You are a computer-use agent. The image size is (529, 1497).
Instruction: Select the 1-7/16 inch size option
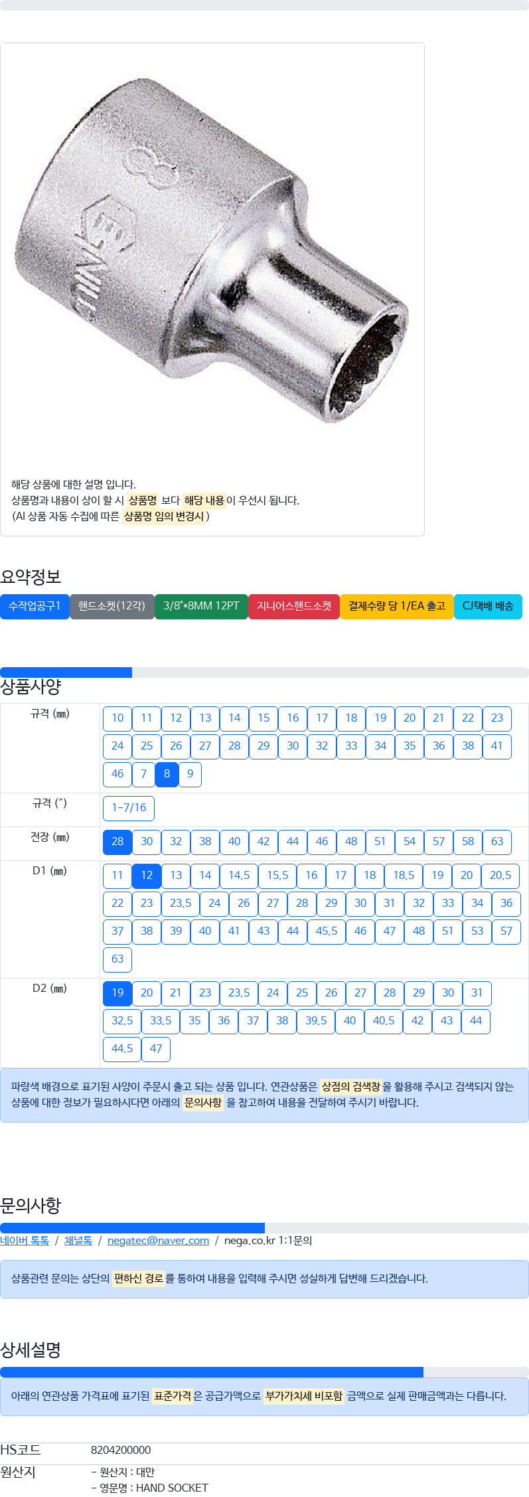(129, 808)
